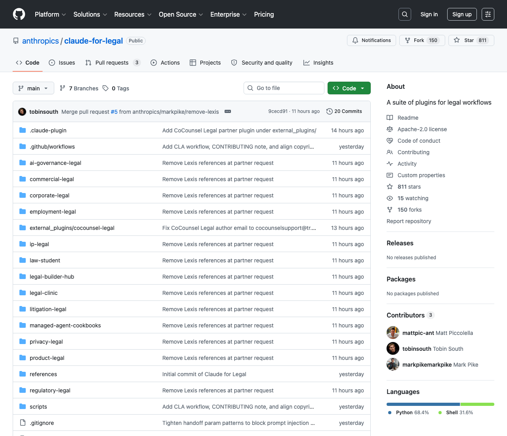
Task: Expand the Open Source menu
Action: [181, 14]
